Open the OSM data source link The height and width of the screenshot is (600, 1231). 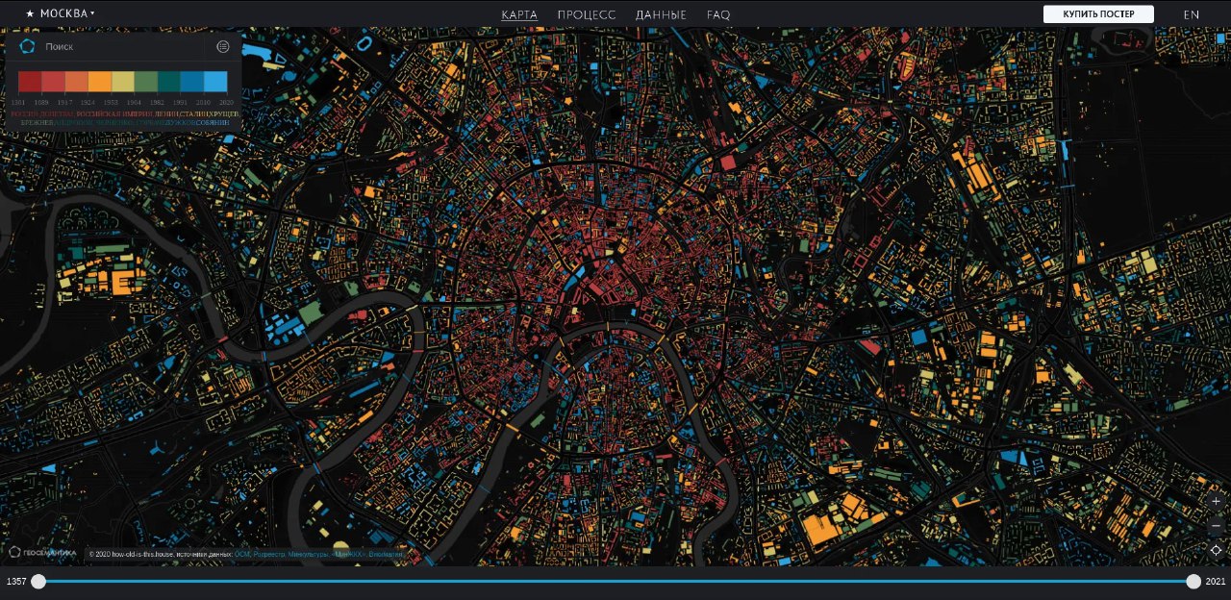coord(241,555)
